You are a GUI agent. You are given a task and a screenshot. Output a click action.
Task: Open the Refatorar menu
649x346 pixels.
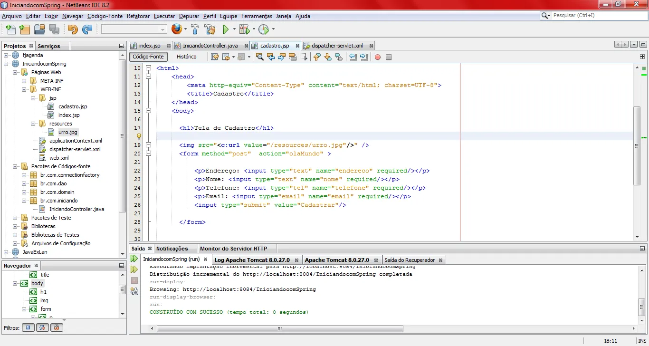point(138,16)
